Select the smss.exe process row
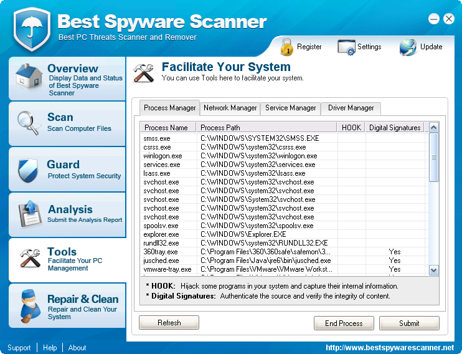The image size is (462, 354). pos(284,138)
